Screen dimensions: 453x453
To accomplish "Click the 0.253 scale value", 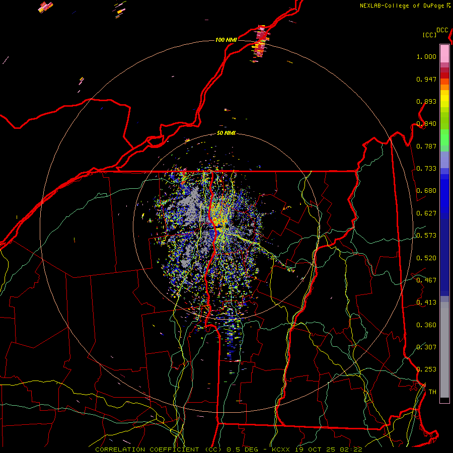I will coord(426,369).
